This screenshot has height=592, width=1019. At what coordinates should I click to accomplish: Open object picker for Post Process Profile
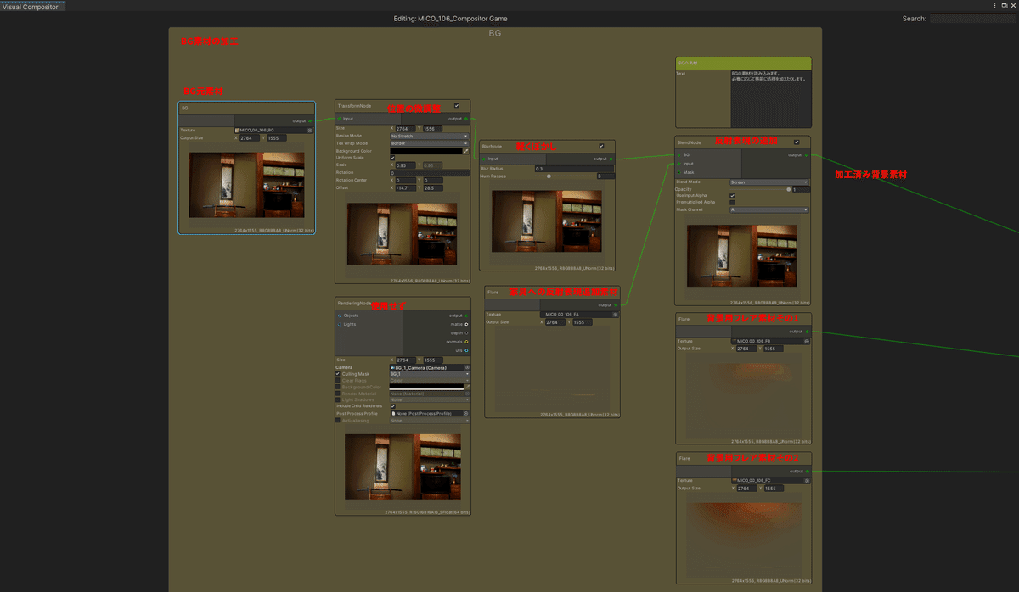coord(466,413)
